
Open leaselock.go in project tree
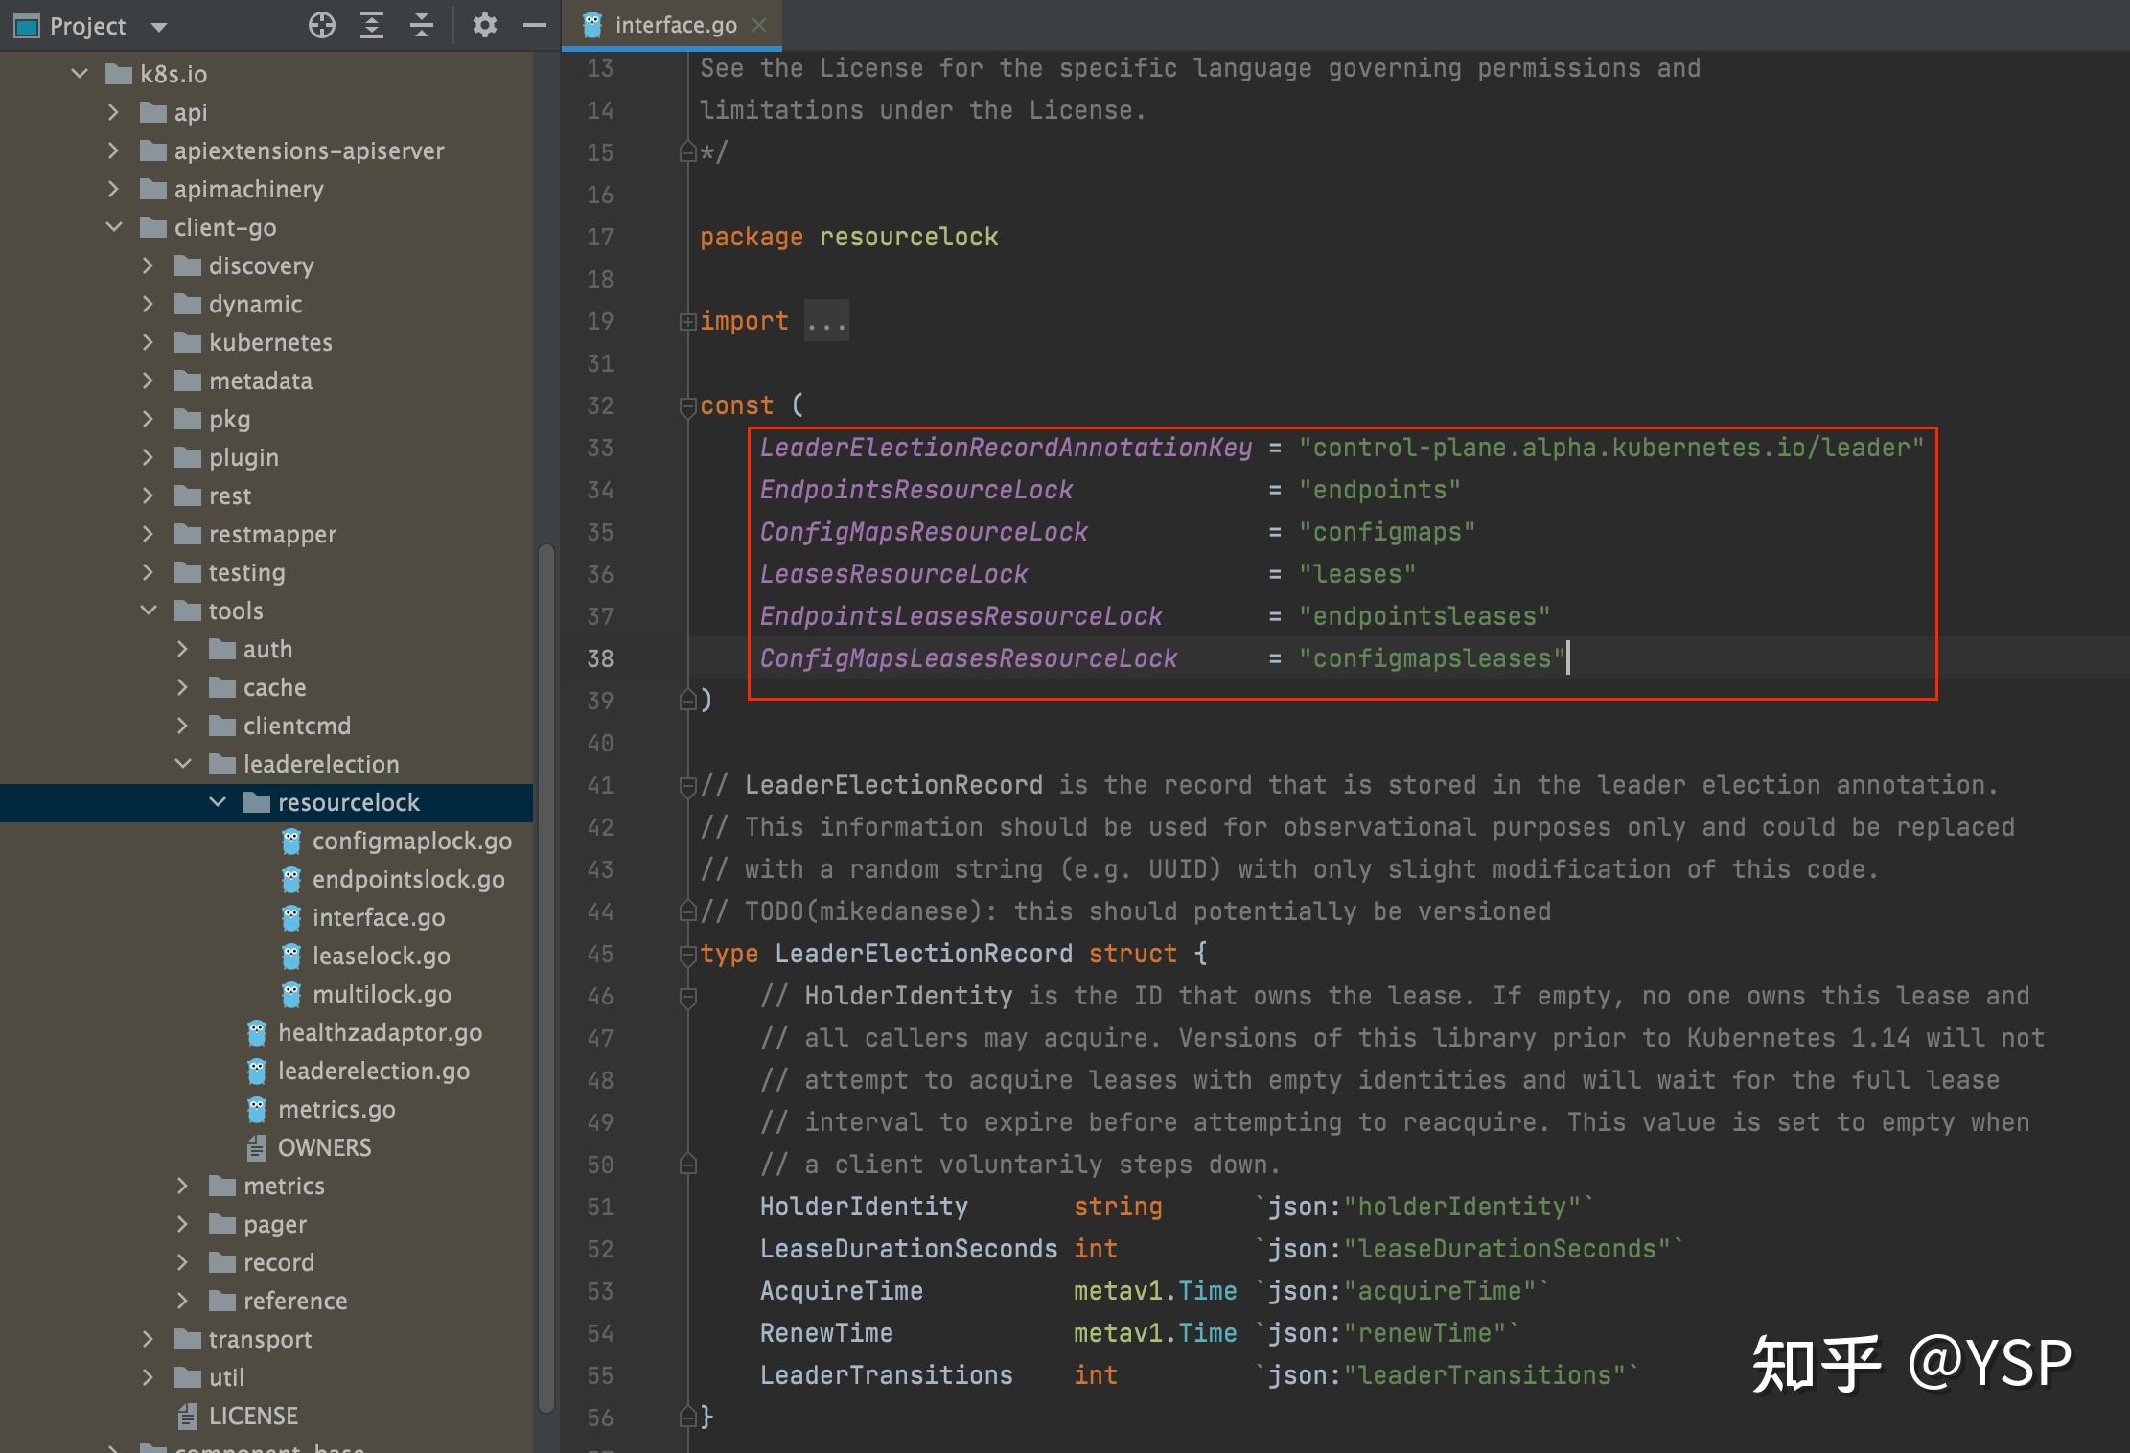coord(381,957)
